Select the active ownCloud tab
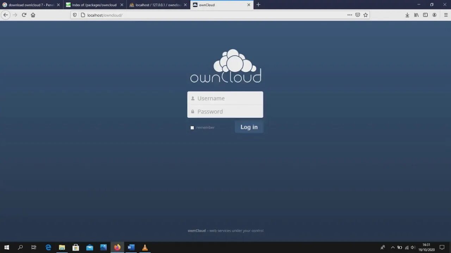 (221, 5)
